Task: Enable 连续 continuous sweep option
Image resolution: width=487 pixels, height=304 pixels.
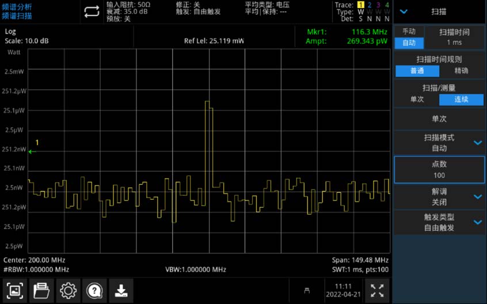Action: (461, 100)
